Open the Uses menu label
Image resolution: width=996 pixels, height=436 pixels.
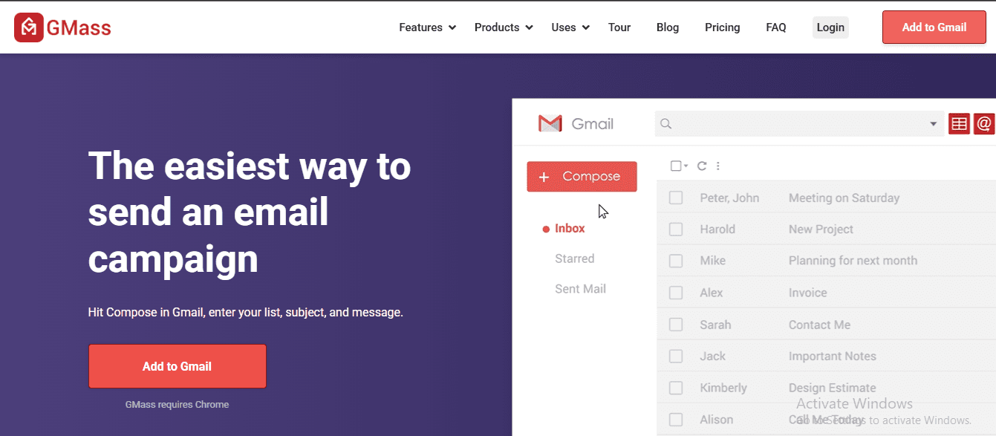[564, 27]
